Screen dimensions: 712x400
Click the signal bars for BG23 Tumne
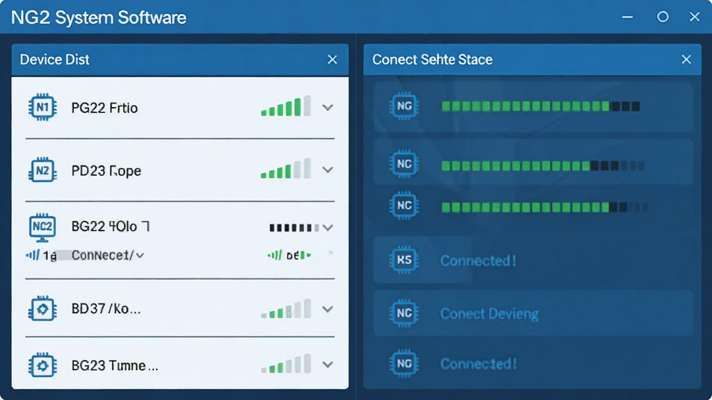[x=286, y=364]
